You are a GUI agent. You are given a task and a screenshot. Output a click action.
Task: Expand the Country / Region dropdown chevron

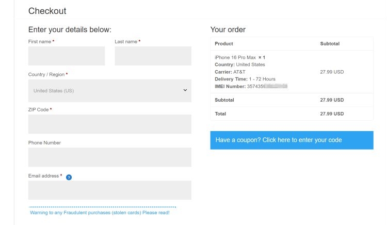pos(185,90)
